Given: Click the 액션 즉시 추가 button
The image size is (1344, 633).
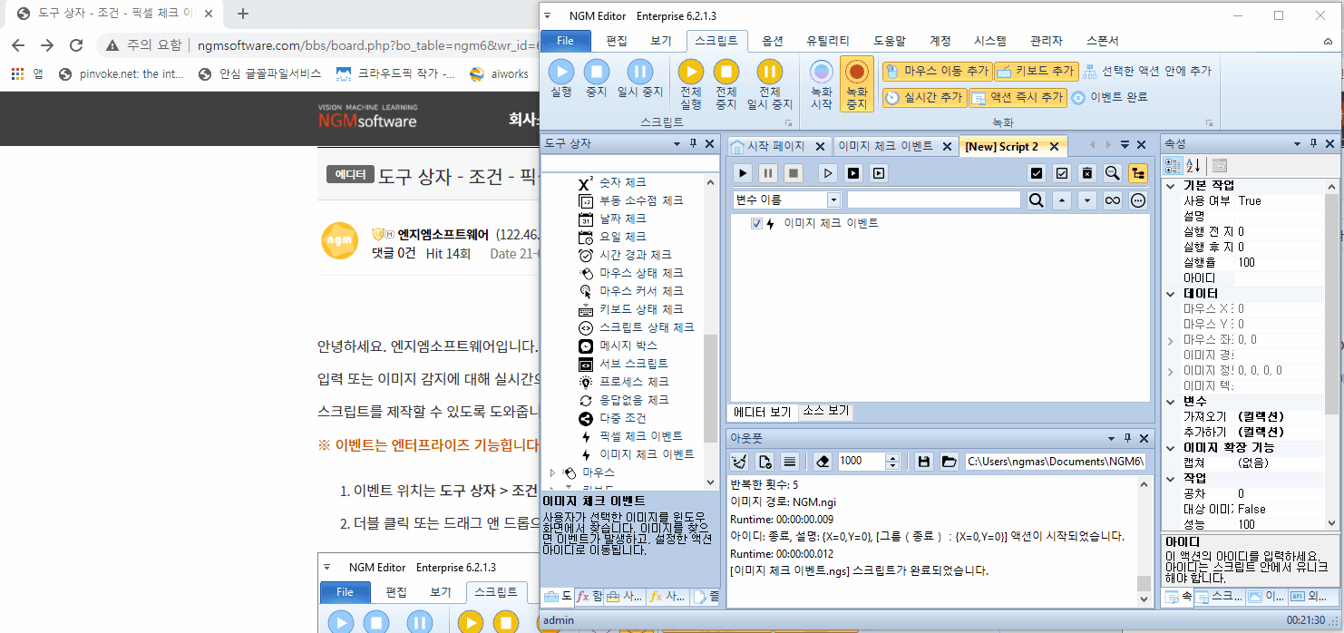Looking at the screenshot, I should 1018,97.
